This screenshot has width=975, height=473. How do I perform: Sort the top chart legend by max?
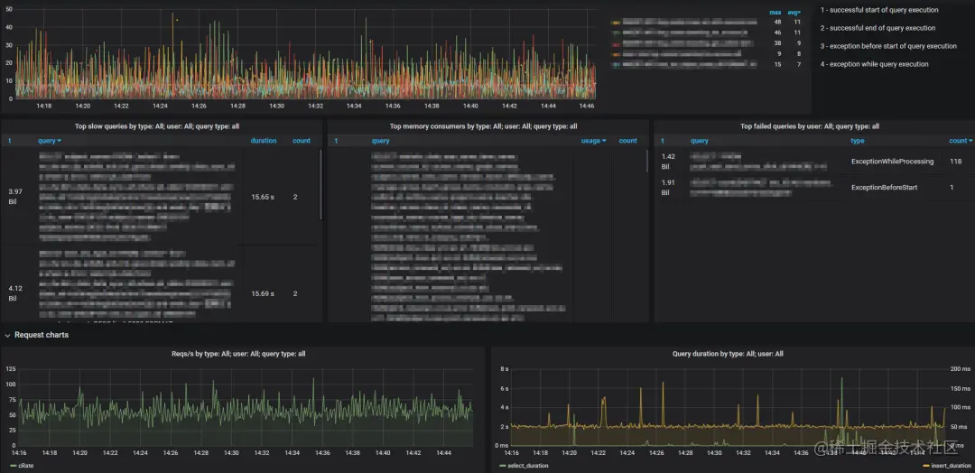point(775,13)
